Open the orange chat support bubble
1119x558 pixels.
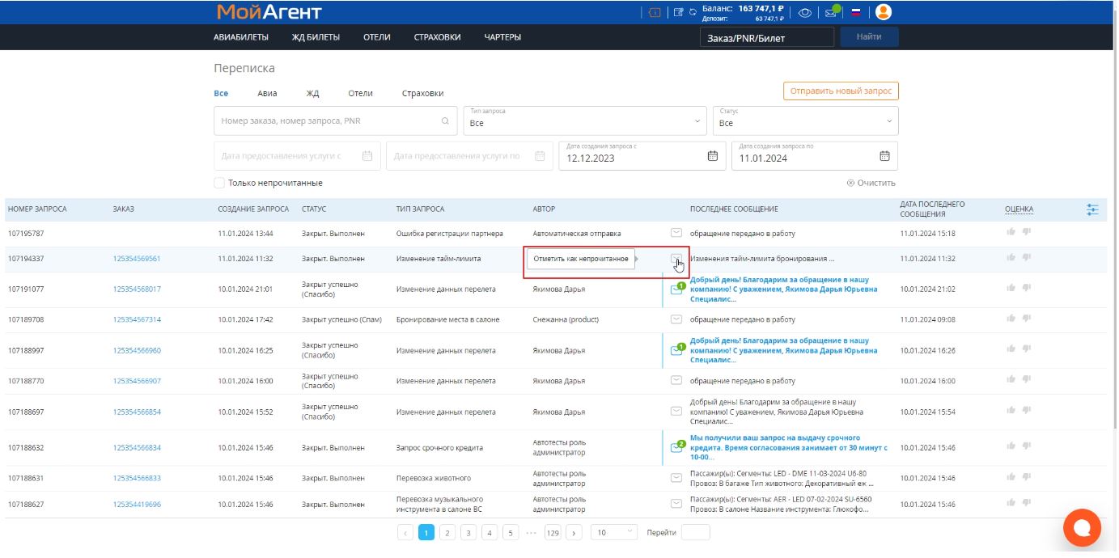[1082, 529]
